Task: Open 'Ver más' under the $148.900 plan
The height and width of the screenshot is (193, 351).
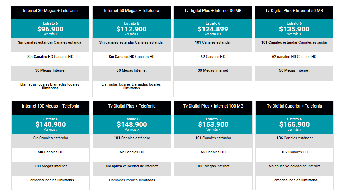Action: point(132,130)
